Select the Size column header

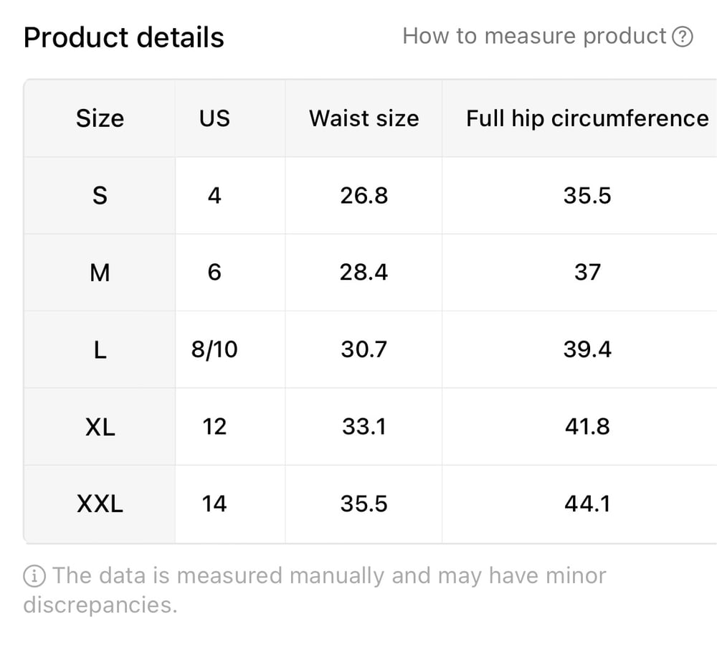click(x=100, y=118)
